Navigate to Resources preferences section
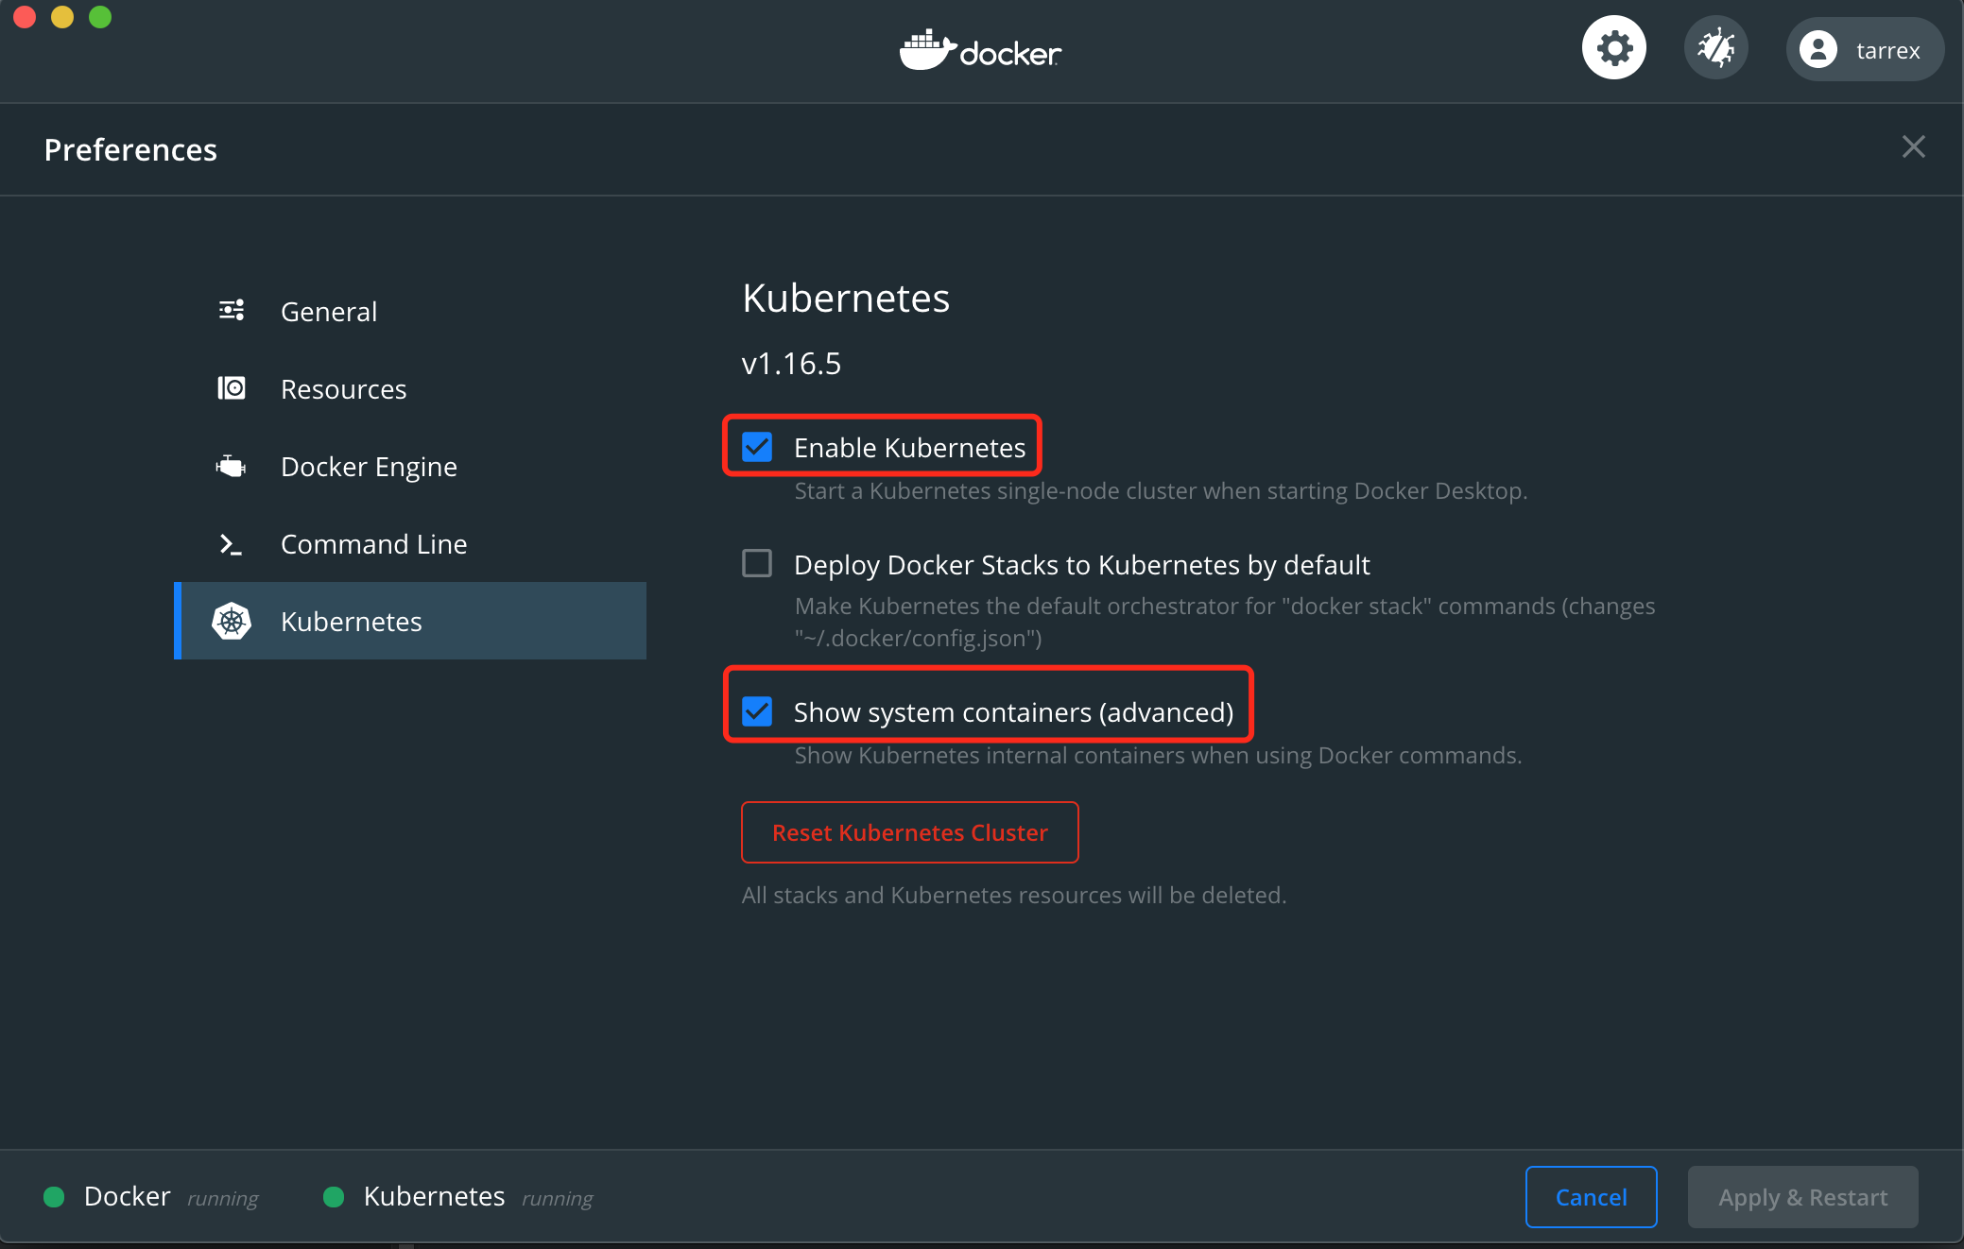The image size is (1964, 1249). coord(343,387)
